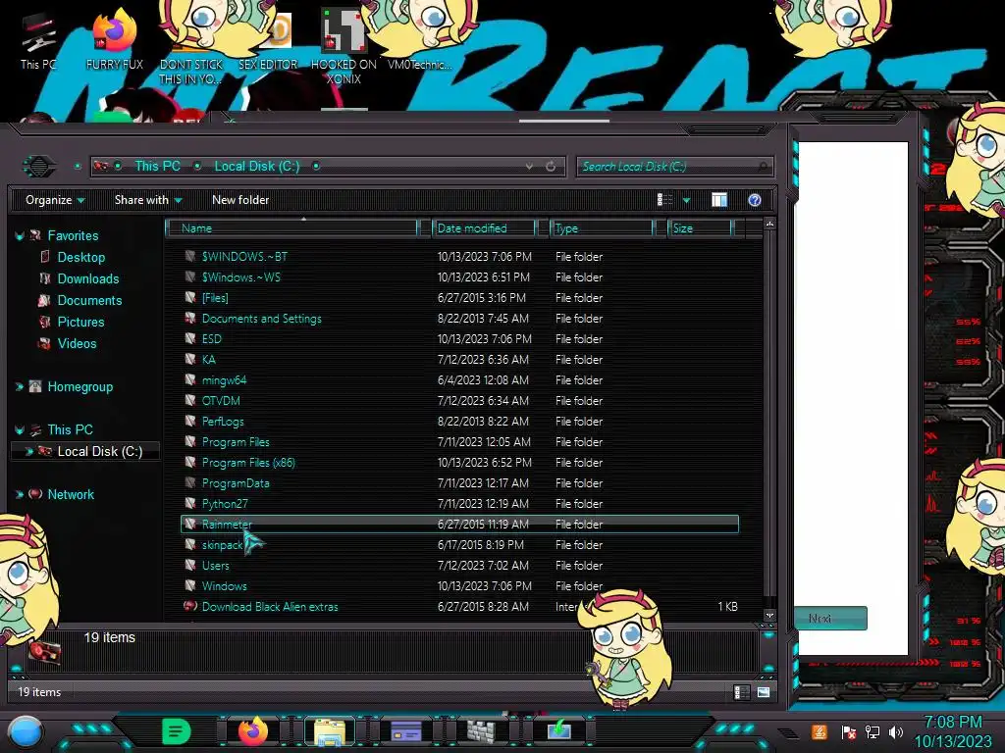Collapse the Favorites tree section
The height and width of the screenshot is (753, 1005).
click(20, 236)
